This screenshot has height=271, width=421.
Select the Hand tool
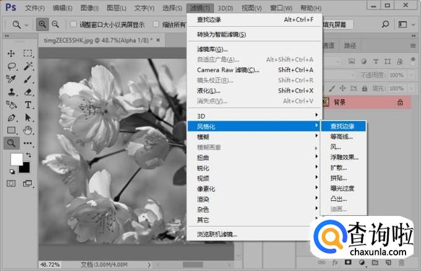pyautogui.click(x=27, y=130)
